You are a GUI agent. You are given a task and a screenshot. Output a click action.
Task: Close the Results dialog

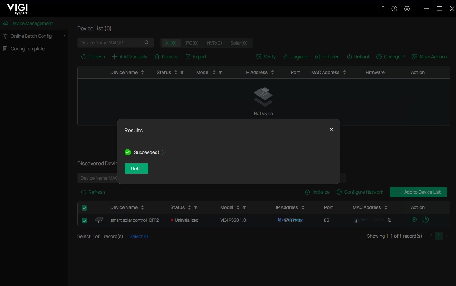331,130
